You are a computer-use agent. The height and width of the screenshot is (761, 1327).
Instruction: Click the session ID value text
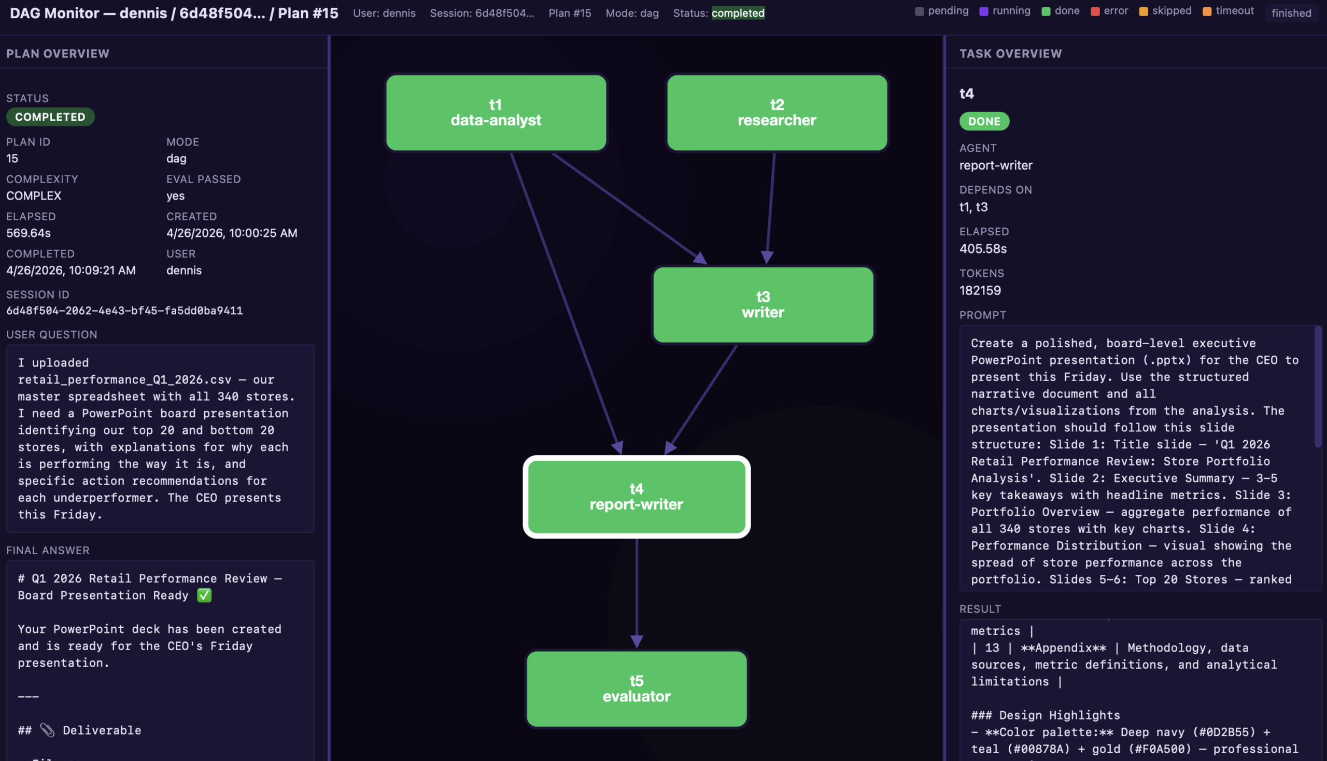pos(124,311)
